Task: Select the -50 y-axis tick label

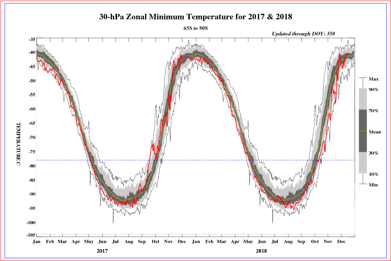Action: coord(32,81)
